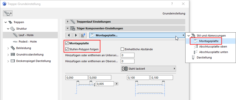Open the favorites star button
Screen dimensions: 236x100
(7, 13)
